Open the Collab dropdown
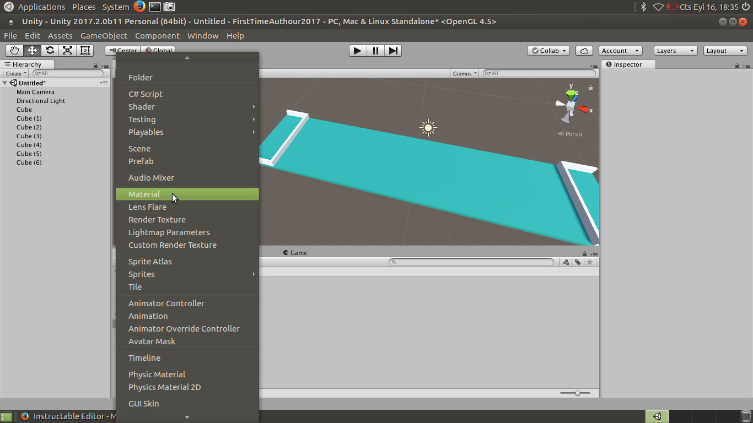This screenshot has width=753, height=423. click(x=550, y=51)
